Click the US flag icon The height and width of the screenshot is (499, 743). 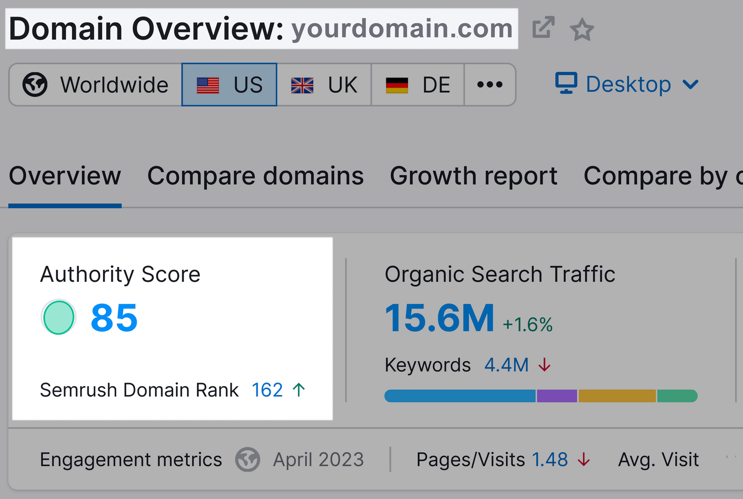coord(208,84)
